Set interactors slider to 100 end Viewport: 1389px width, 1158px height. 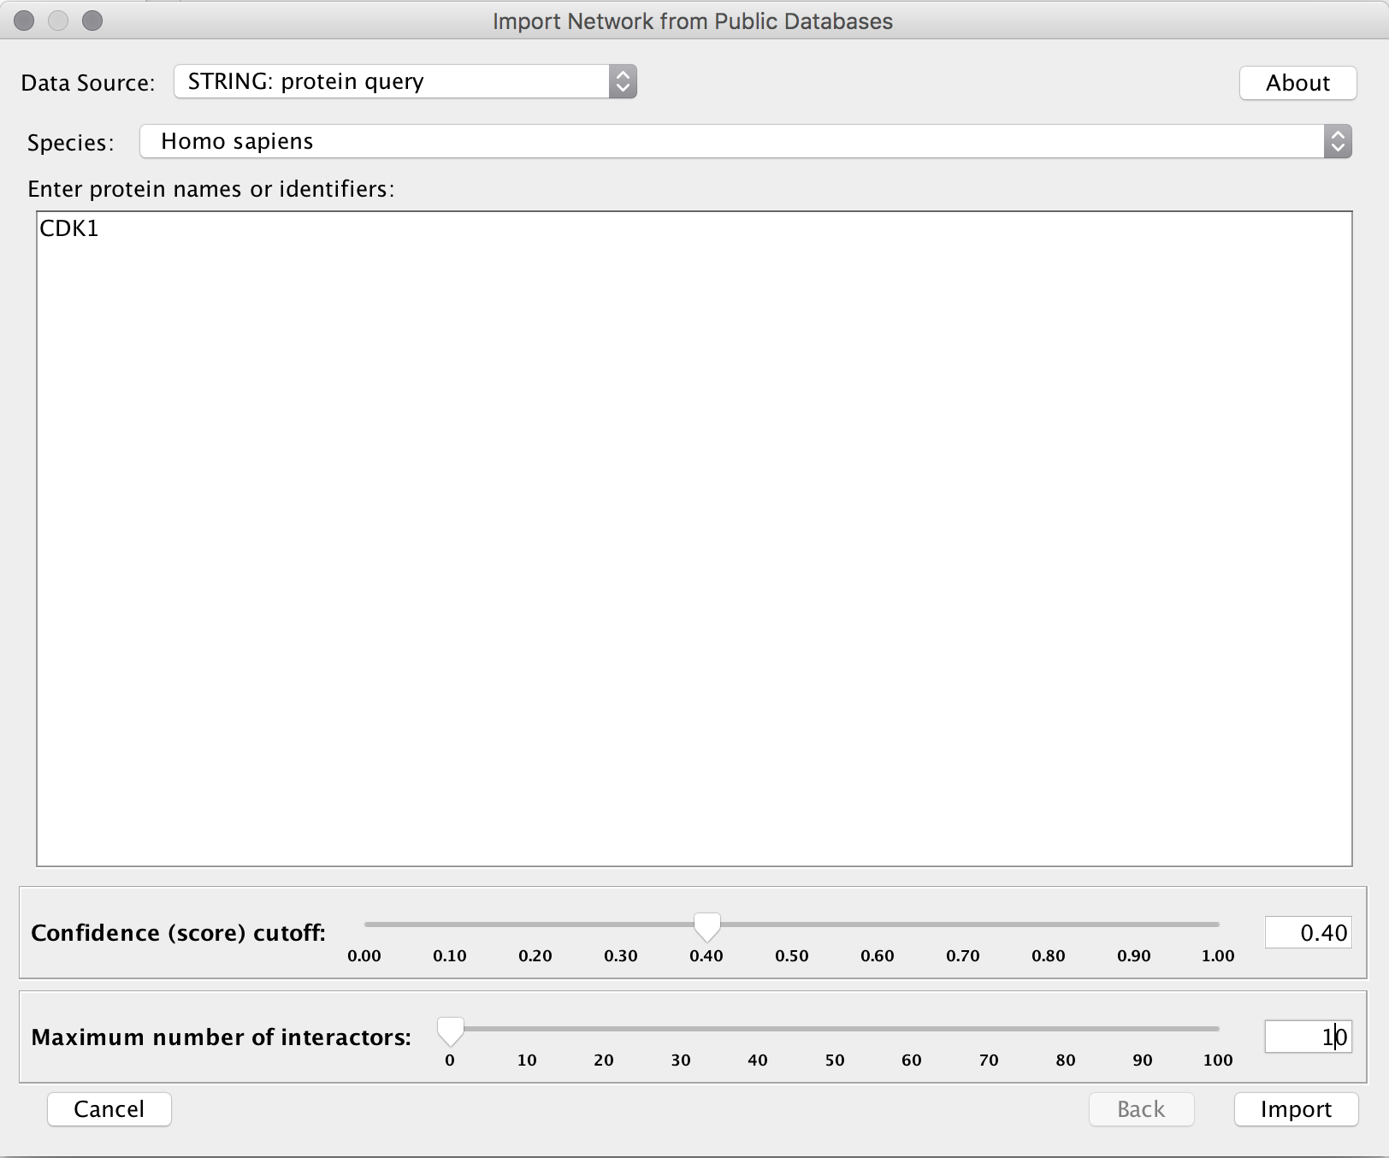[1218, 1029]
